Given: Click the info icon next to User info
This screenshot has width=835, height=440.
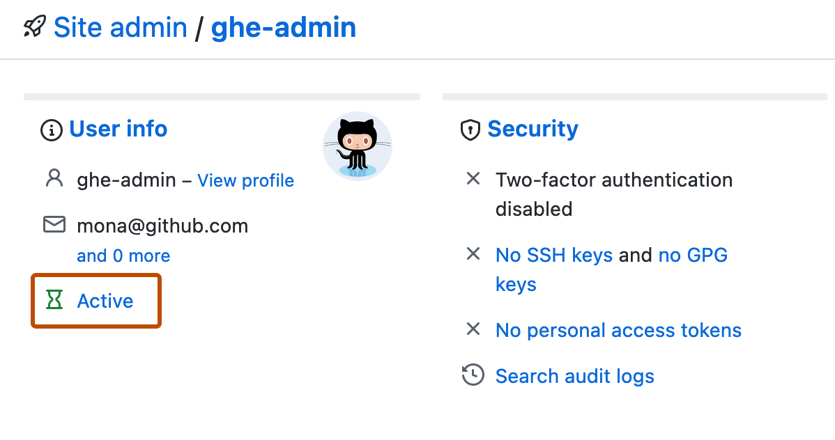Looking at the screenshot, I should click(51, 129).
